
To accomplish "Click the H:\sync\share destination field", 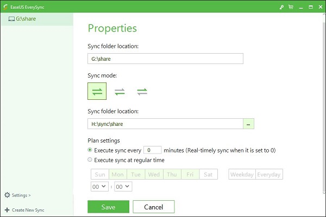I will [x=165, y=124].
